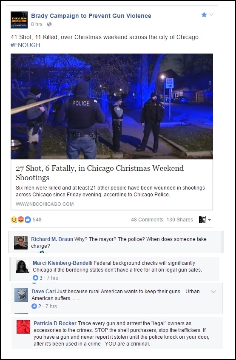Click the WWW.NBCCHICAGO.COM source link
Viewport: 236px width, 360px height.
tap(45, 204)
